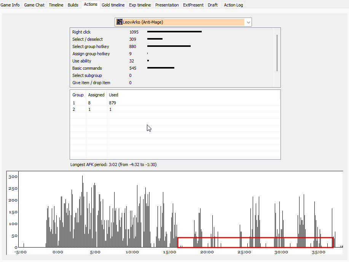This screenshot has height=262, width=349.
Task: Select the Assign group hotkey row
Action: 172,54
